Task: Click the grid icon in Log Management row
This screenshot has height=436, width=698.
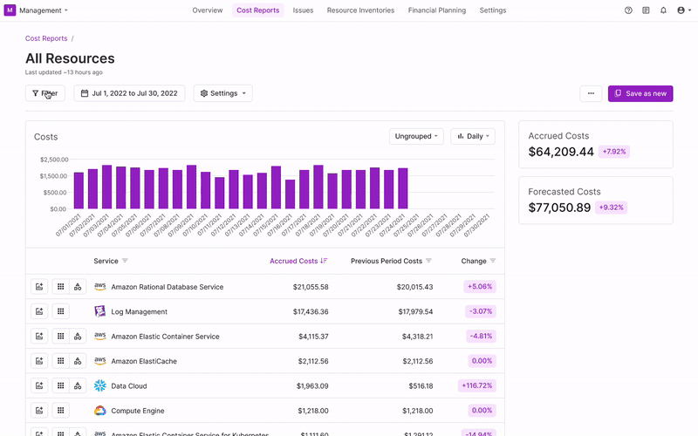Action: point(60,311)
